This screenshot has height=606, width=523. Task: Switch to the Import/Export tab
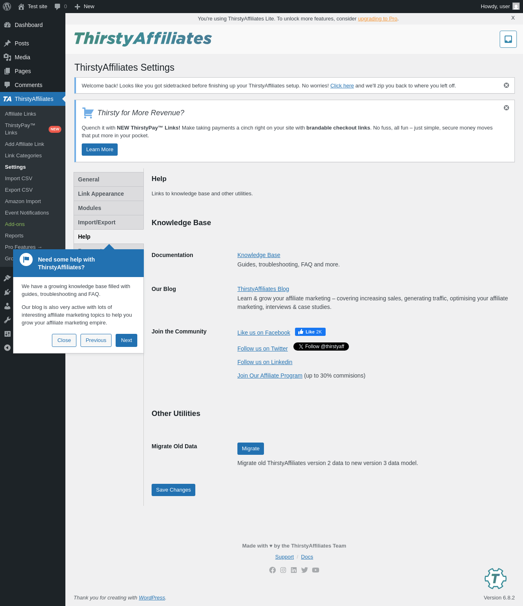coord(109,222)
